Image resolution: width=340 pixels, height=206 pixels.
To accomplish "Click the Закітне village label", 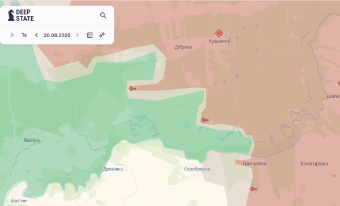I will (19, 200).
